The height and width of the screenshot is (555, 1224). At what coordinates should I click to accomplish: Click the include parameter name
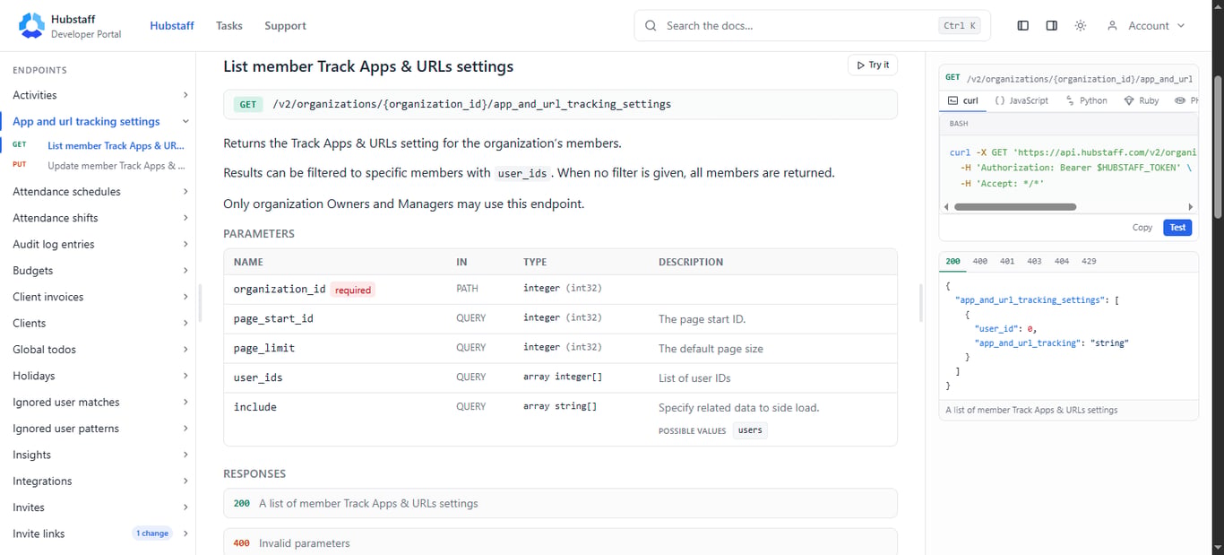click(x=255, y=407)
